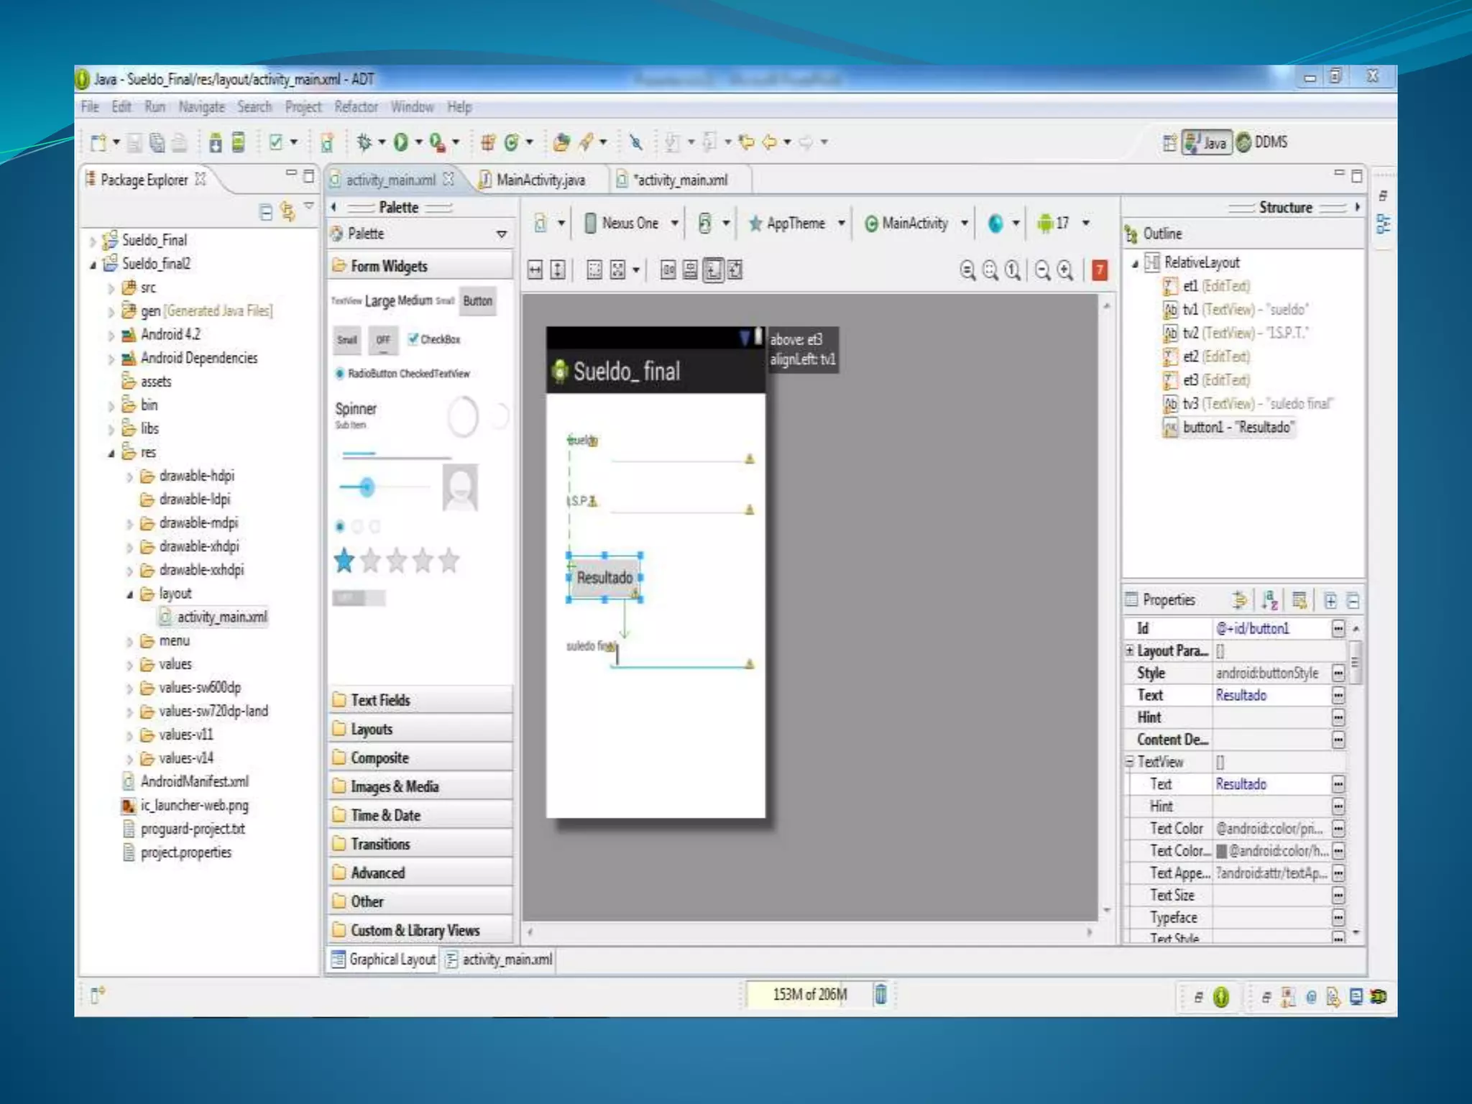
Task: Click the lint warnings red icon
Action: coord(1099,270)
